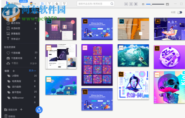This screenshot has height=118, width=185.
Task: Toggle the sidebar list icon in top toolbar
Action: tap(42, 4)
